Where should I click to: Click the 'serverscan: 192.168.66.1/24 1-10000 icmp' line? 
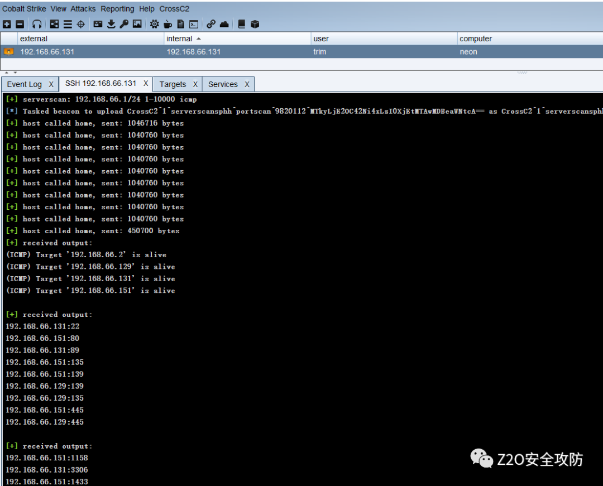coord(101,99)
